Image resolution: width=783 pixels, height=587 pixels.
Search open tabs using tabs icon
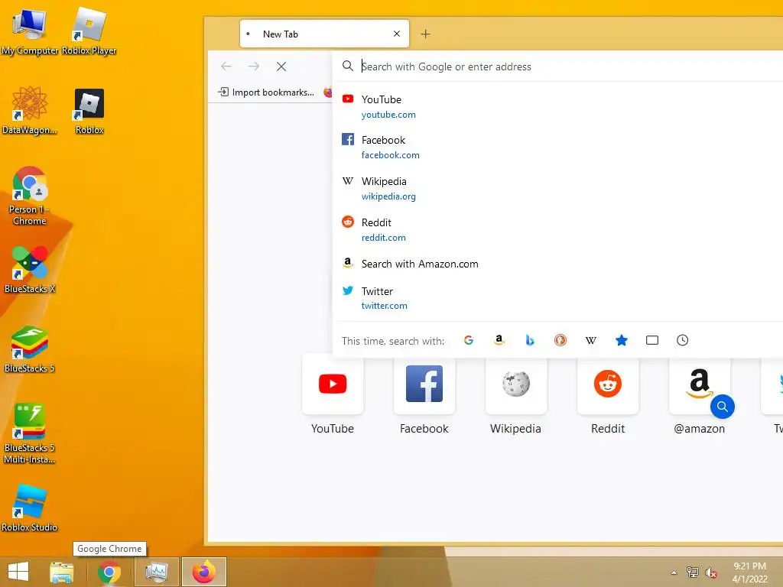652,340
